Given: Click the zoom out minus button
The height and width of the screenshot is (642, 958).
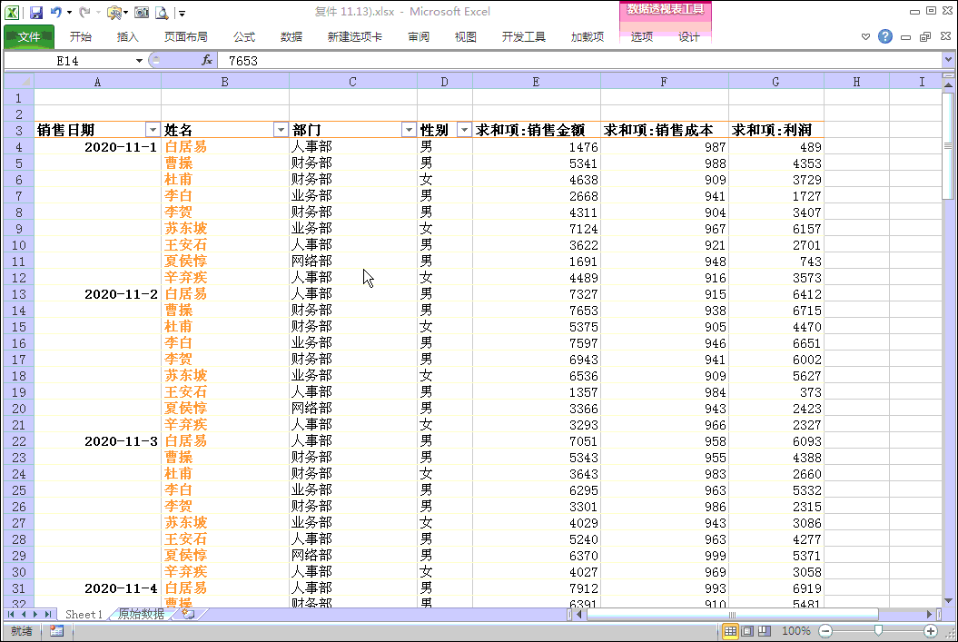Looking at the screenshot, I should tap(825, 631).
